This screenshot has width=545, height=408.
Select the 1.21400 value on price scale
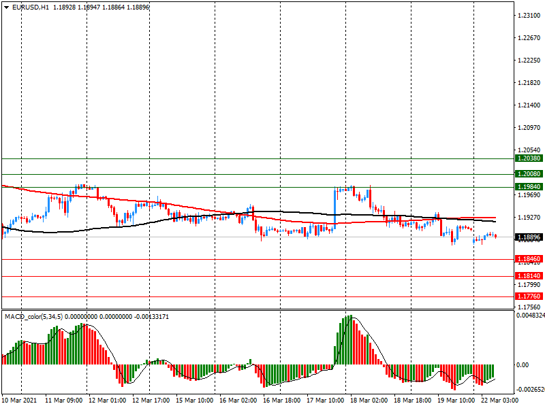pyautogui.click(x=529, y=105)
